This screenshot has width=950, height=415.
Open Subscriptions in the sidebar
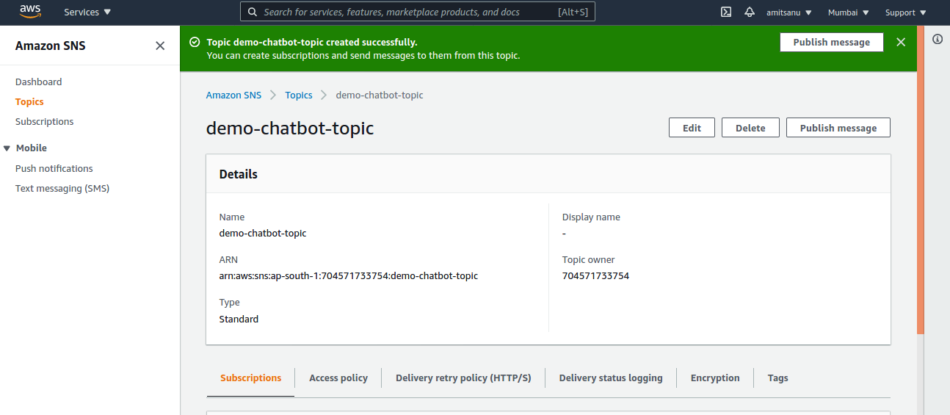click(x=44, y=121)
